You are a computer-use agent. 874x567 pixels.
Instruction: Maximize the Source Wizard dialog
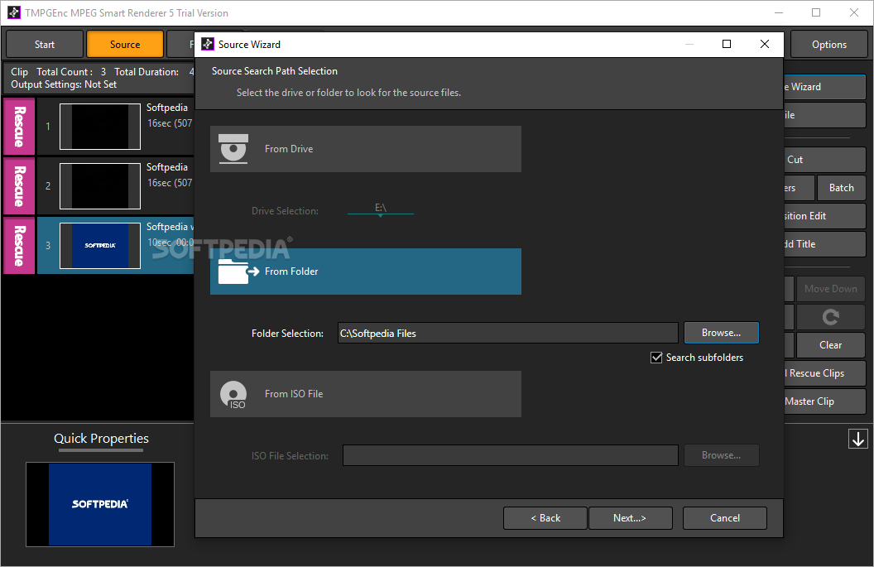tap(727, 44)
